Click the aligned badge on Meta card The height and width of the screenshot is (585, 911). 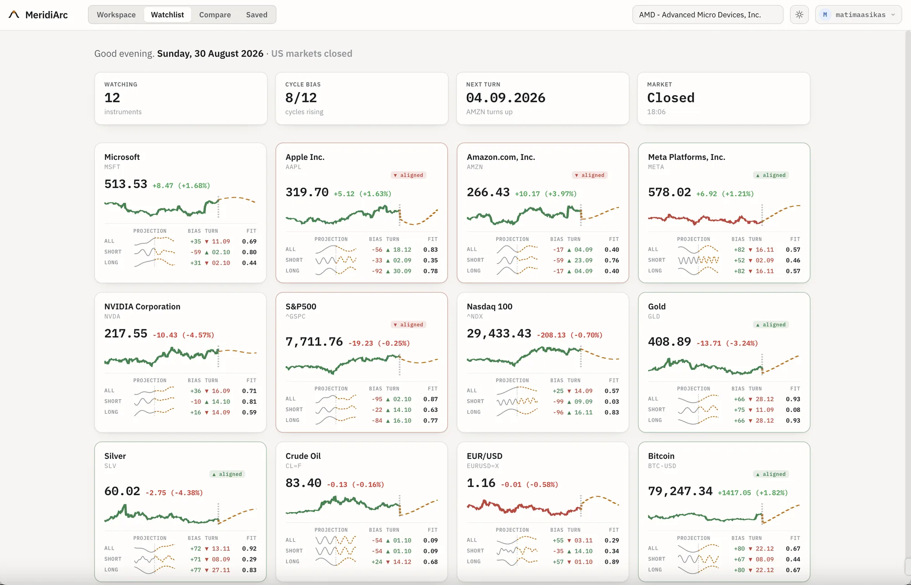point(771,175)
